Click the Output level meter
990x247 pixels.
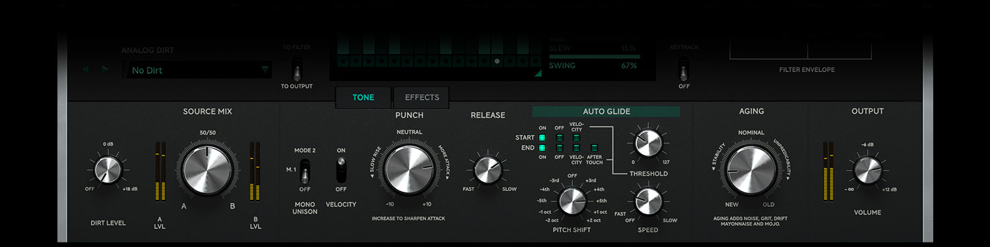click(x=828, y=171)
